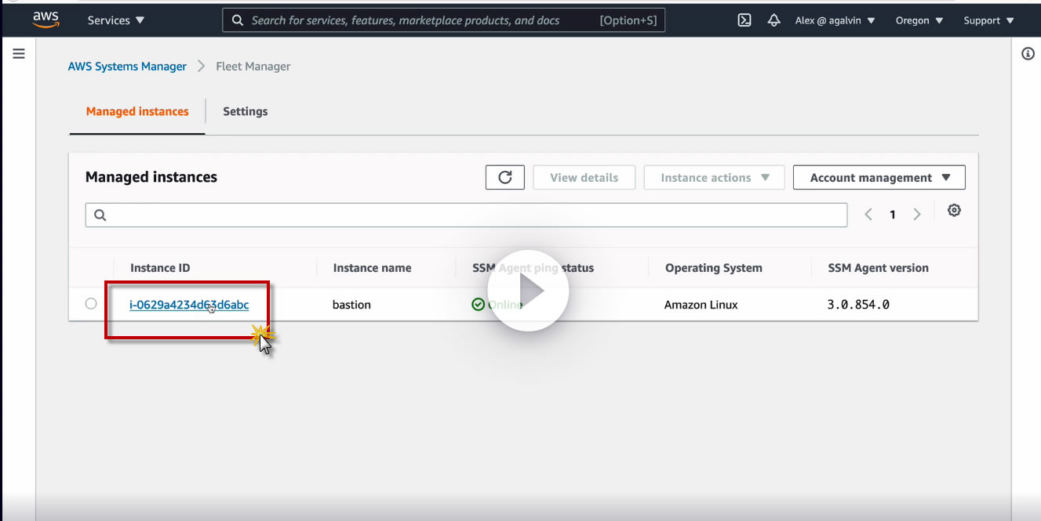
Task: Select page number 1
Action: (892, 215)
